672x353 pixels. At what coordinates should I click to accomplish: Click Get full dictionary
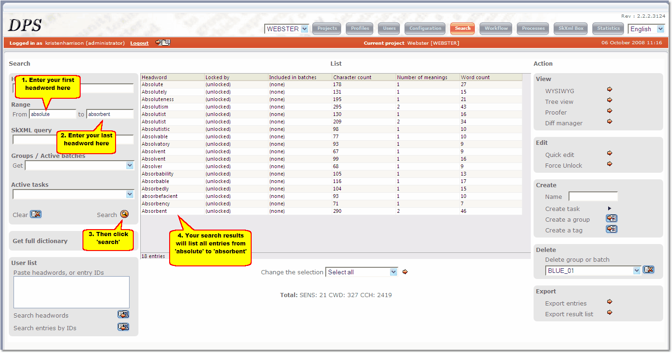pyautogui.click(x=40, y=241)
